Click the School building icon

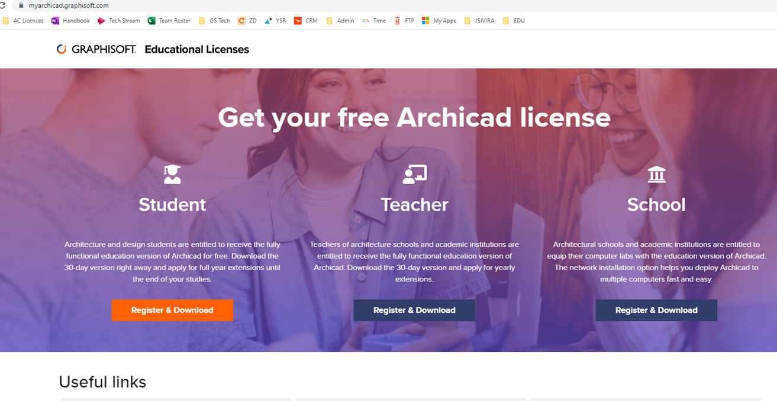[x=656, y=174]
